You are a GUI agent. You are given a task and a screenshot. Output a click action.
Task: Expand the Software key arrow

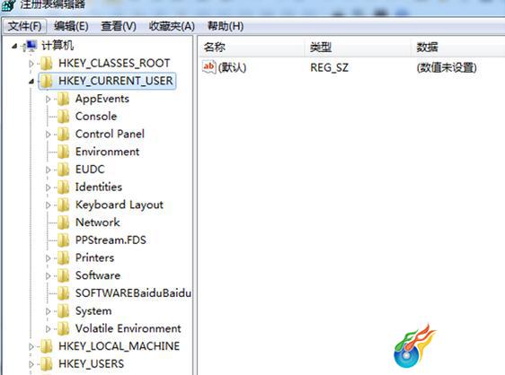point(49,276)
